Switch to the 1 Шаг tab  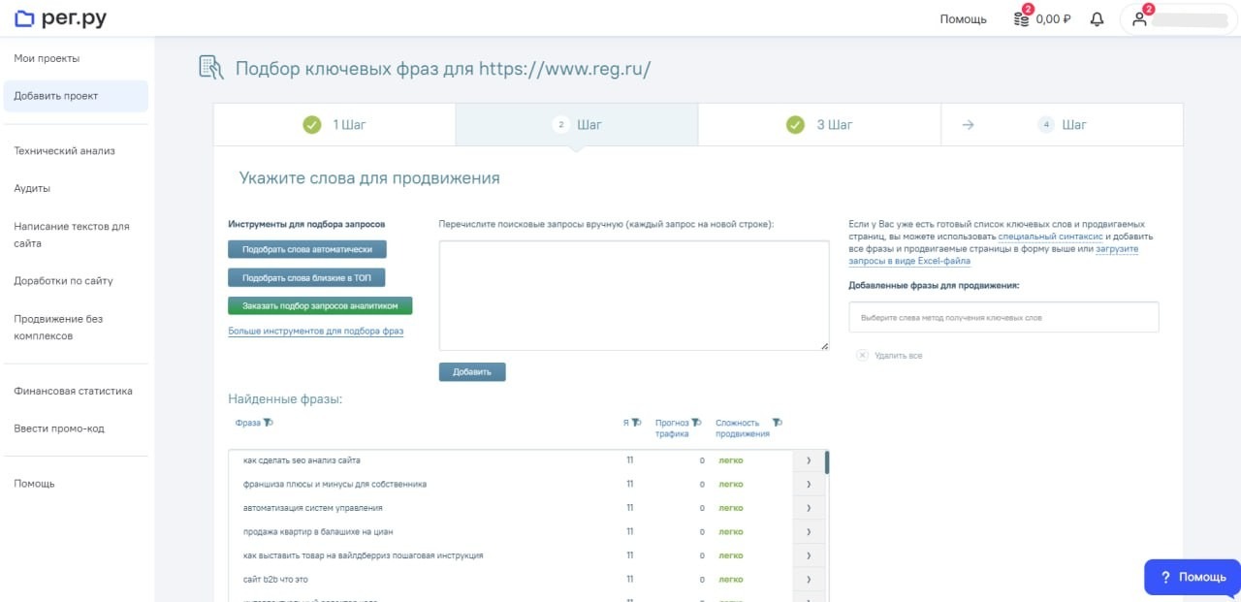click(334, 125)
